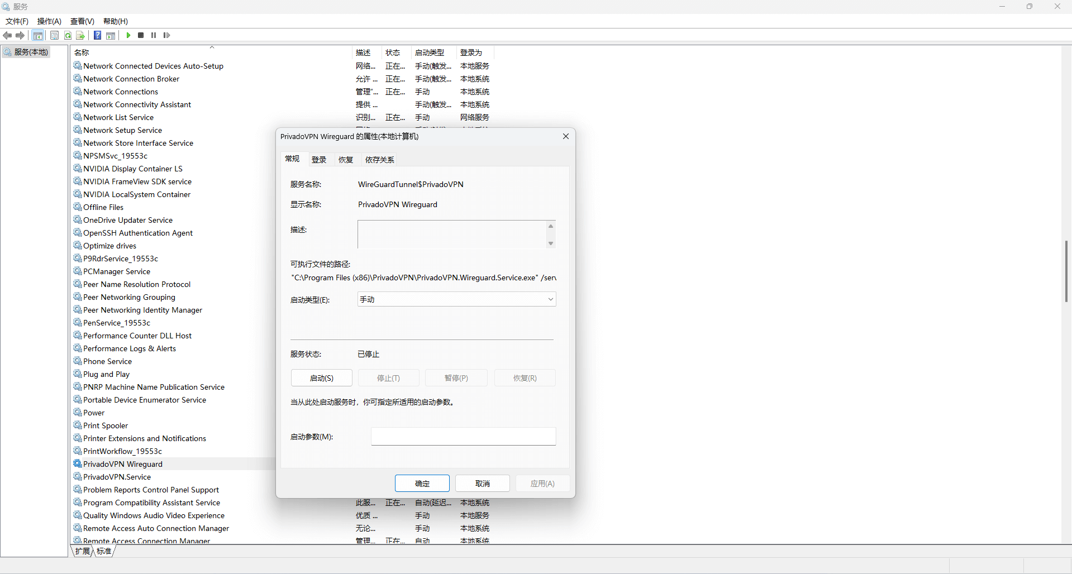1072x574 pixels.
Task: Close the PrivadoVPN Wireguard properties dialog
Action: (x=566, y=136)
